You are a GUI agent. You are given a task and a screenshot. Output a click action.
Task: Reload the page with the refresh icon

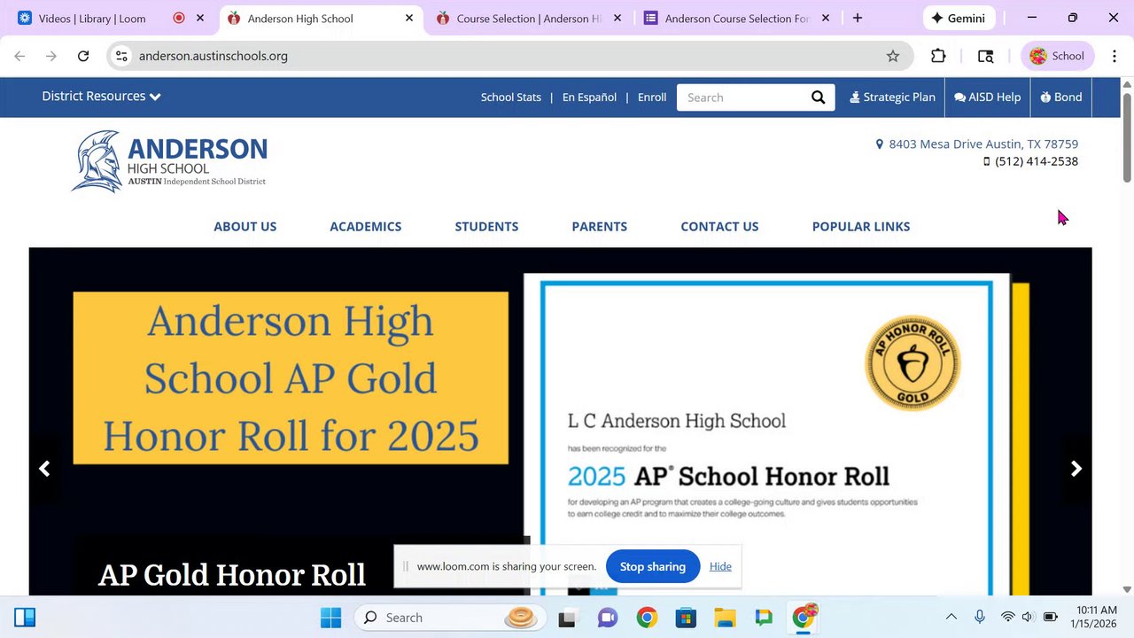[x=83, y=56]
